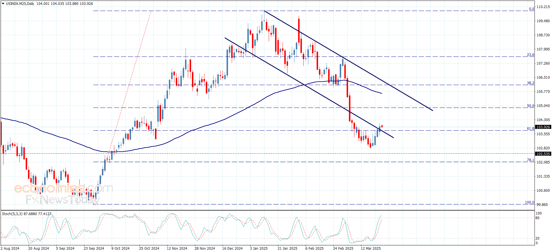Click the 102.085 price axis value

pos(543,162)
